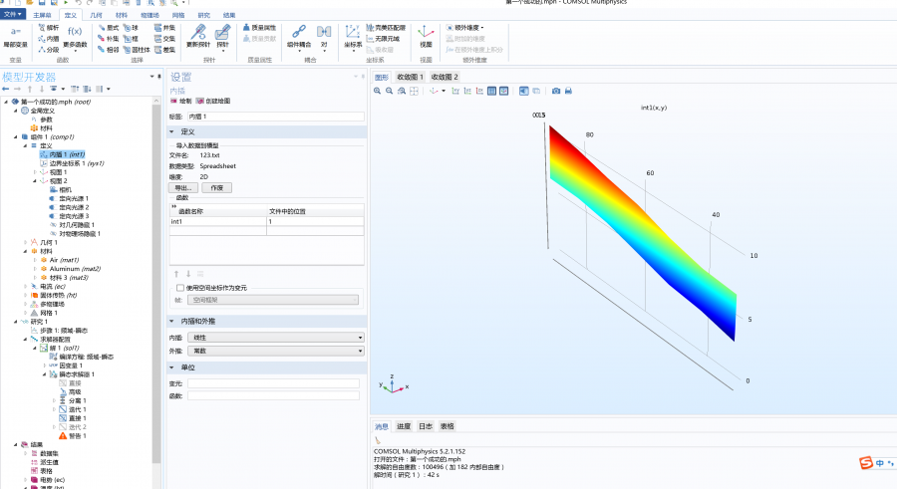This screenshot has height=489, width=897.
Task: Click 创建绘图 in the settings panel
Action: [x=213, y=101]
